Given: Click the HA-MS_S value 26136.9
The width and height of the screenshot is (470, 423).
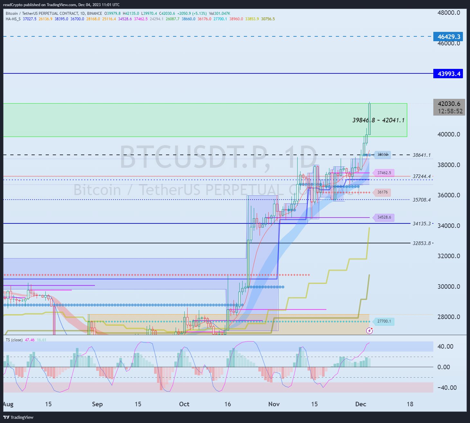Looking at the screenshot, I should coord(45,19).
